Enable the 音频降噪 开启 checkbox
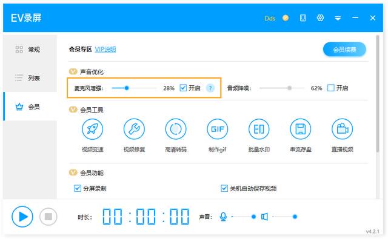388x239 pixels. (x=331, y=88)
